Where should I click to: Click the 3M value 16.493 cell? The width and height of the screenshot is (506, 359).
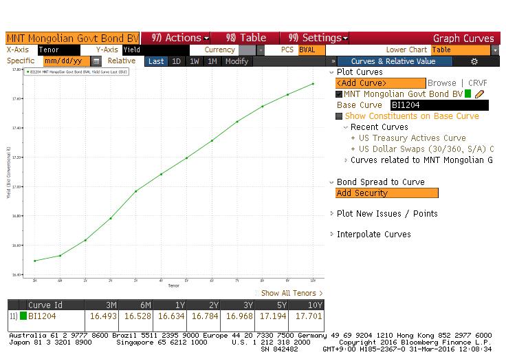[x=103, y=316]
